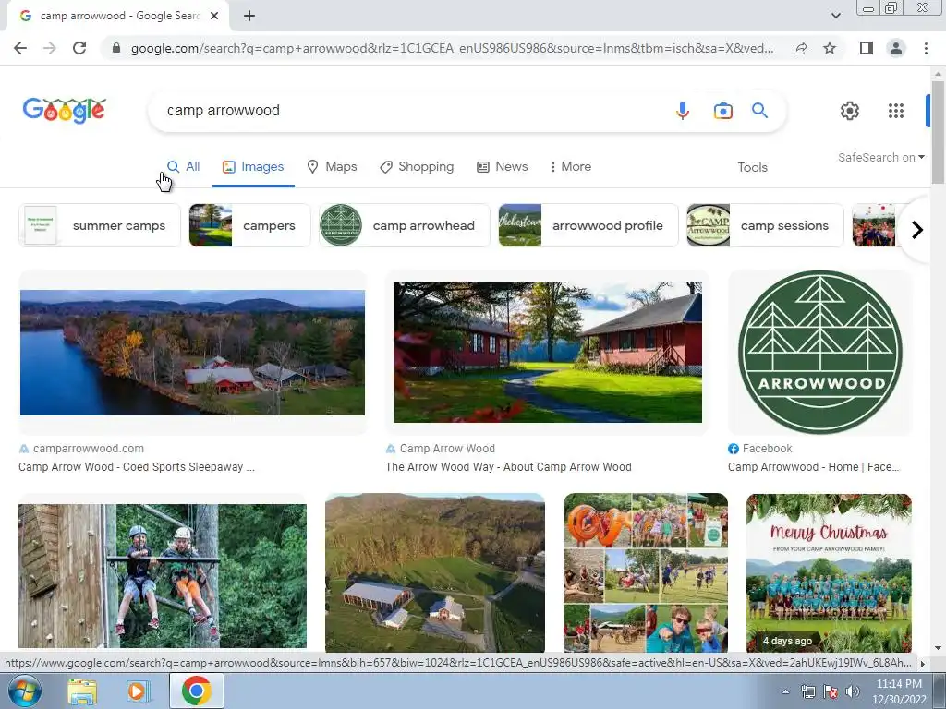
Task: Close the camp arrowwood tab
Action: point(214,16)
